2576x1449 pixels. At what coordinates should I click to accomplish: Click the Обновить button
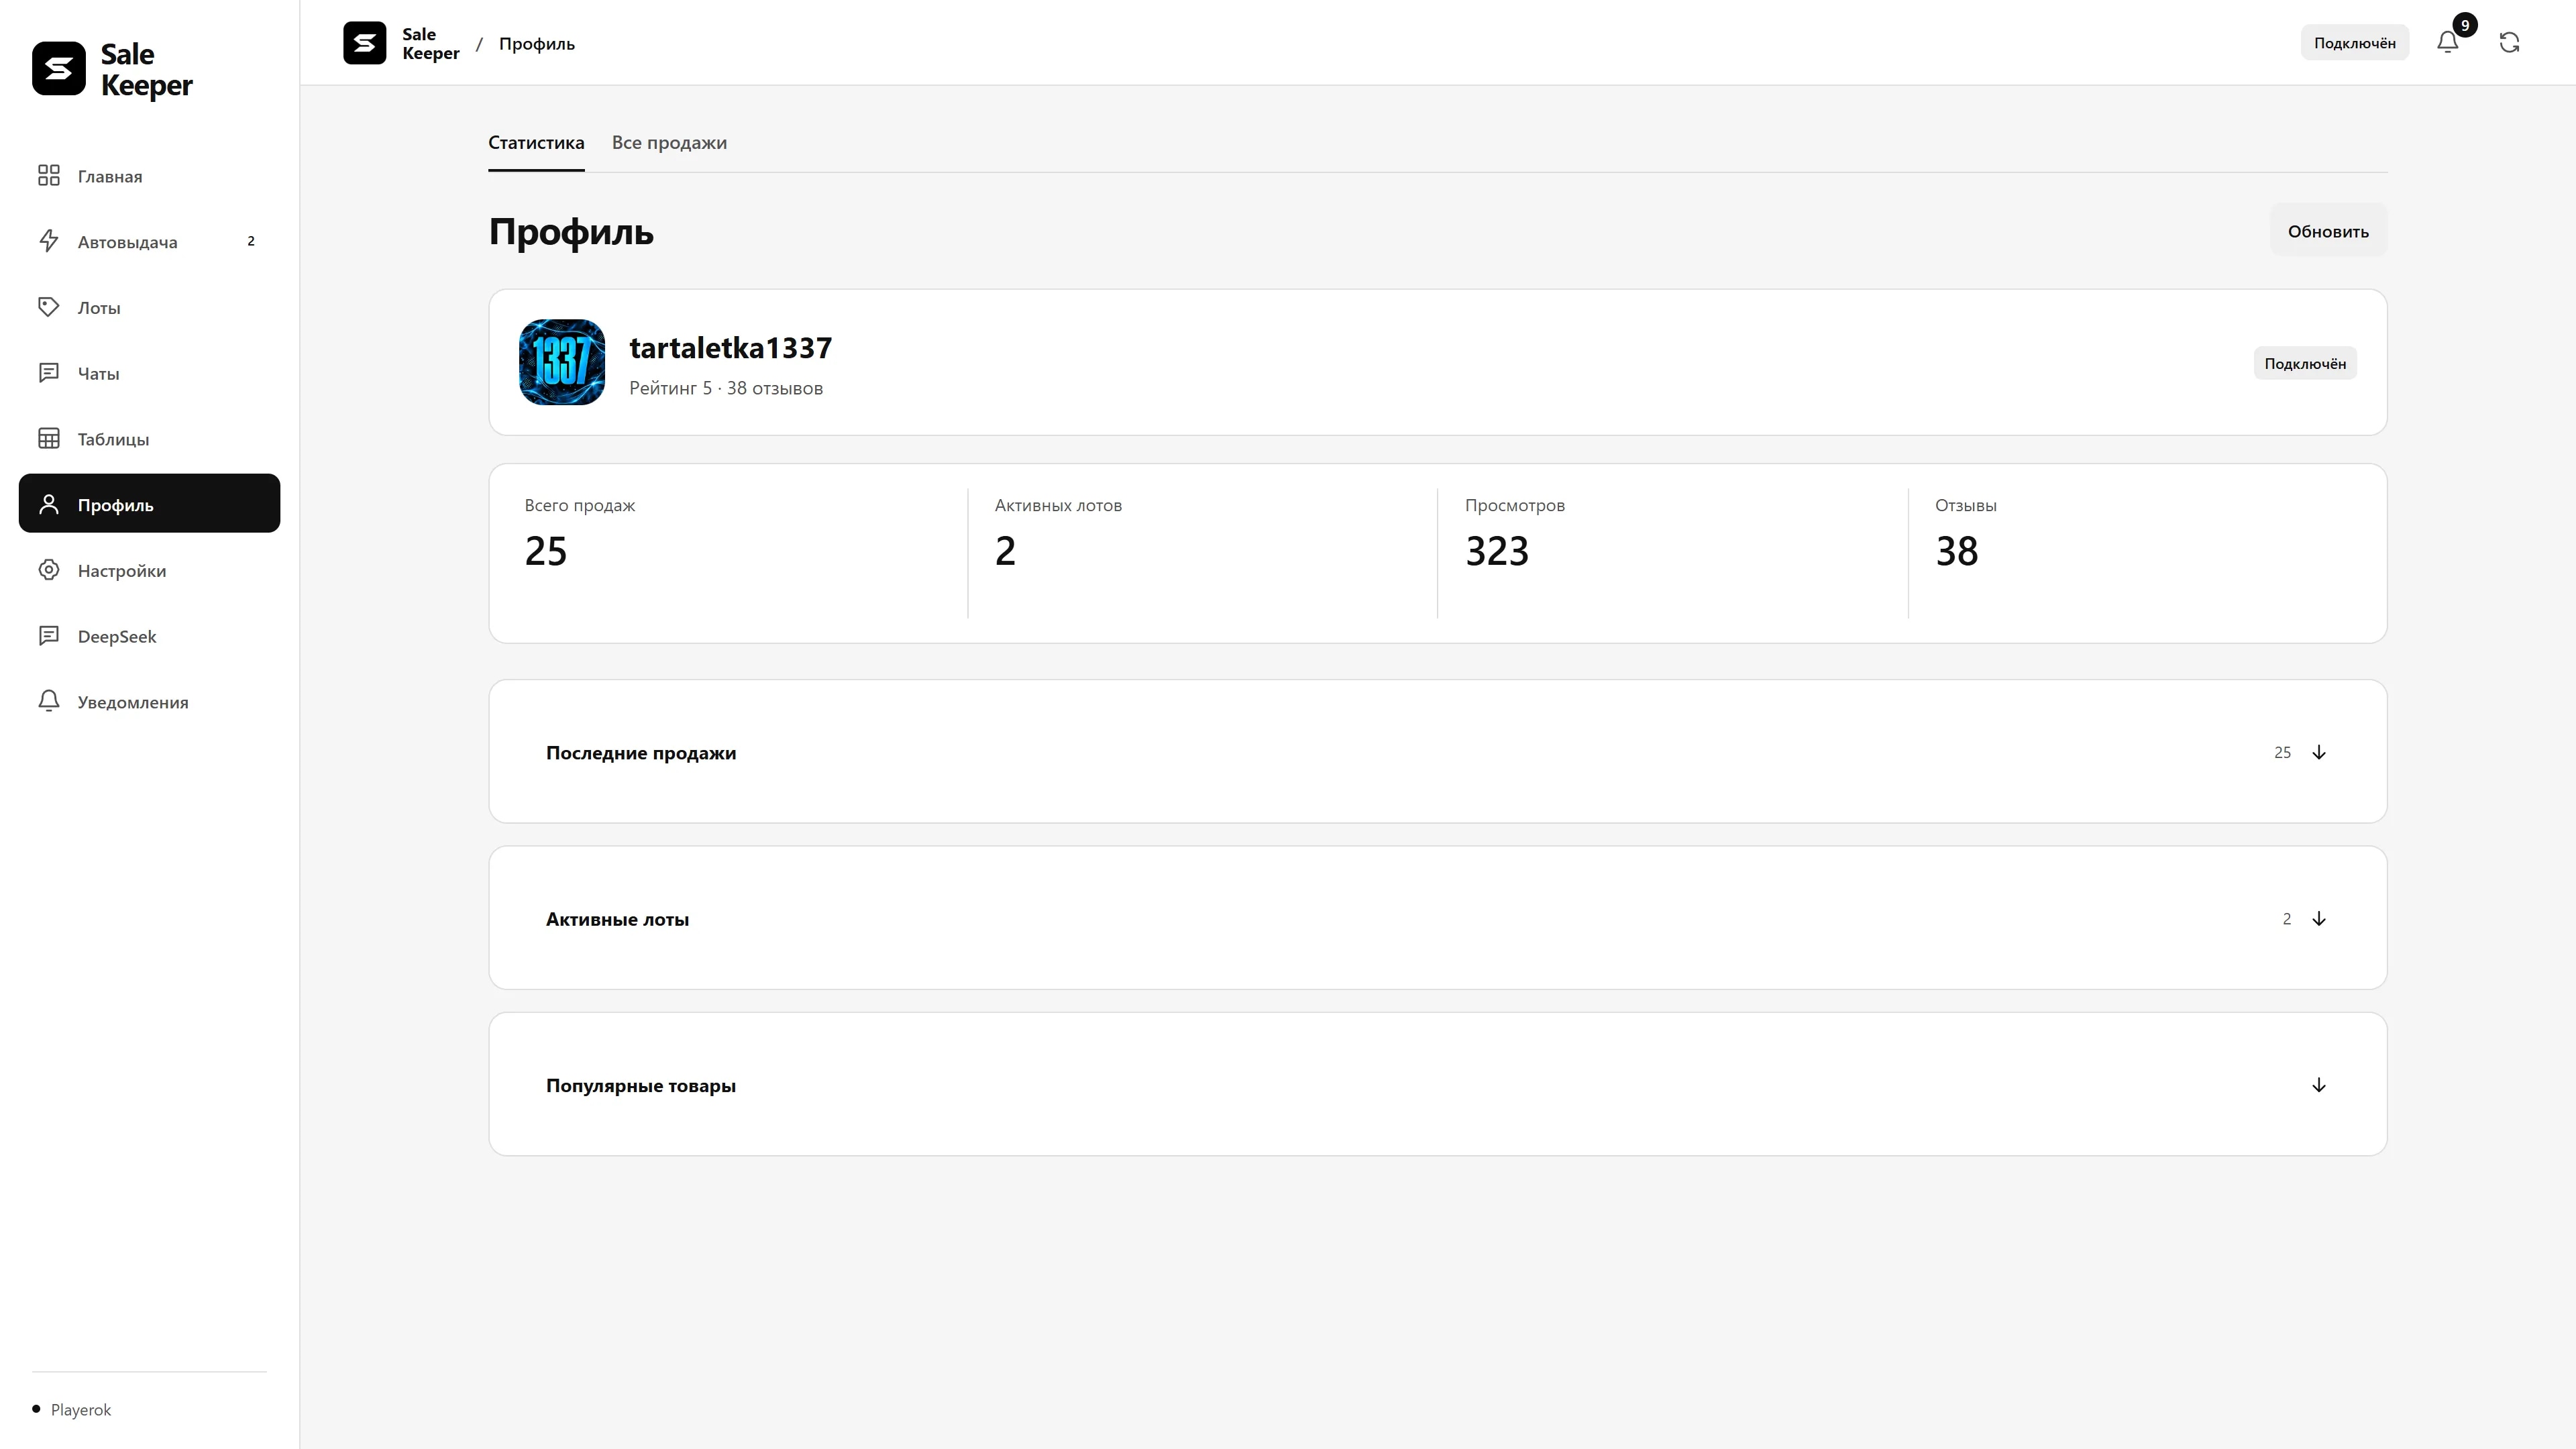click(x=2328, y=230)
